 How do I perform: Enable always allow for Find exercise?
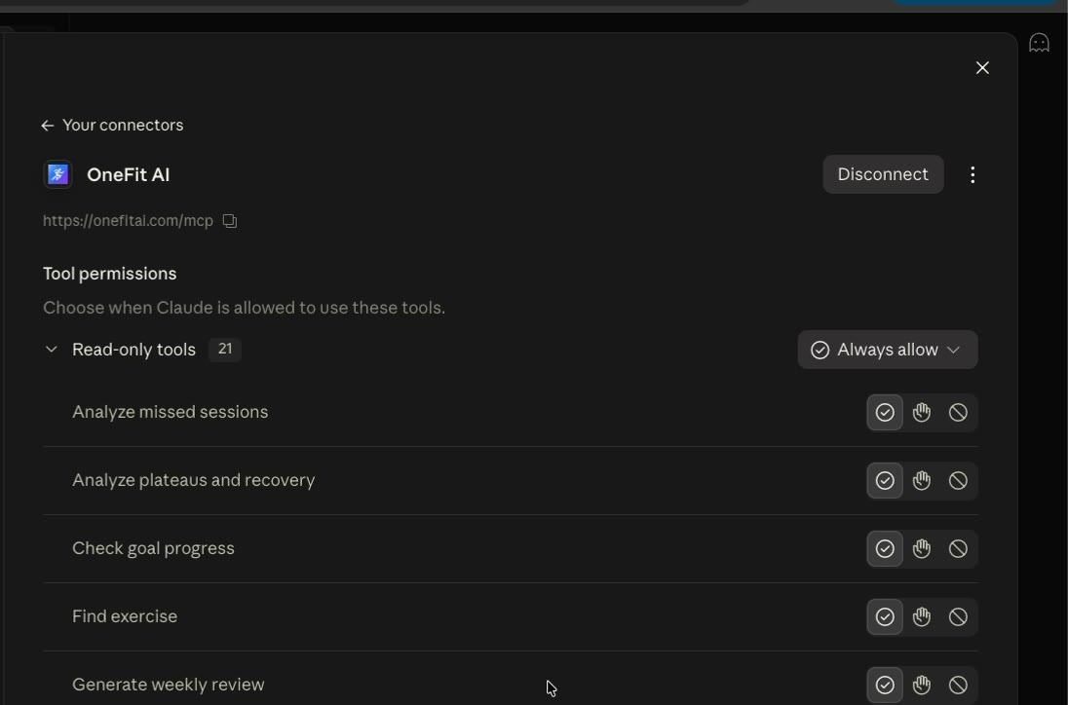click(885, 616)
